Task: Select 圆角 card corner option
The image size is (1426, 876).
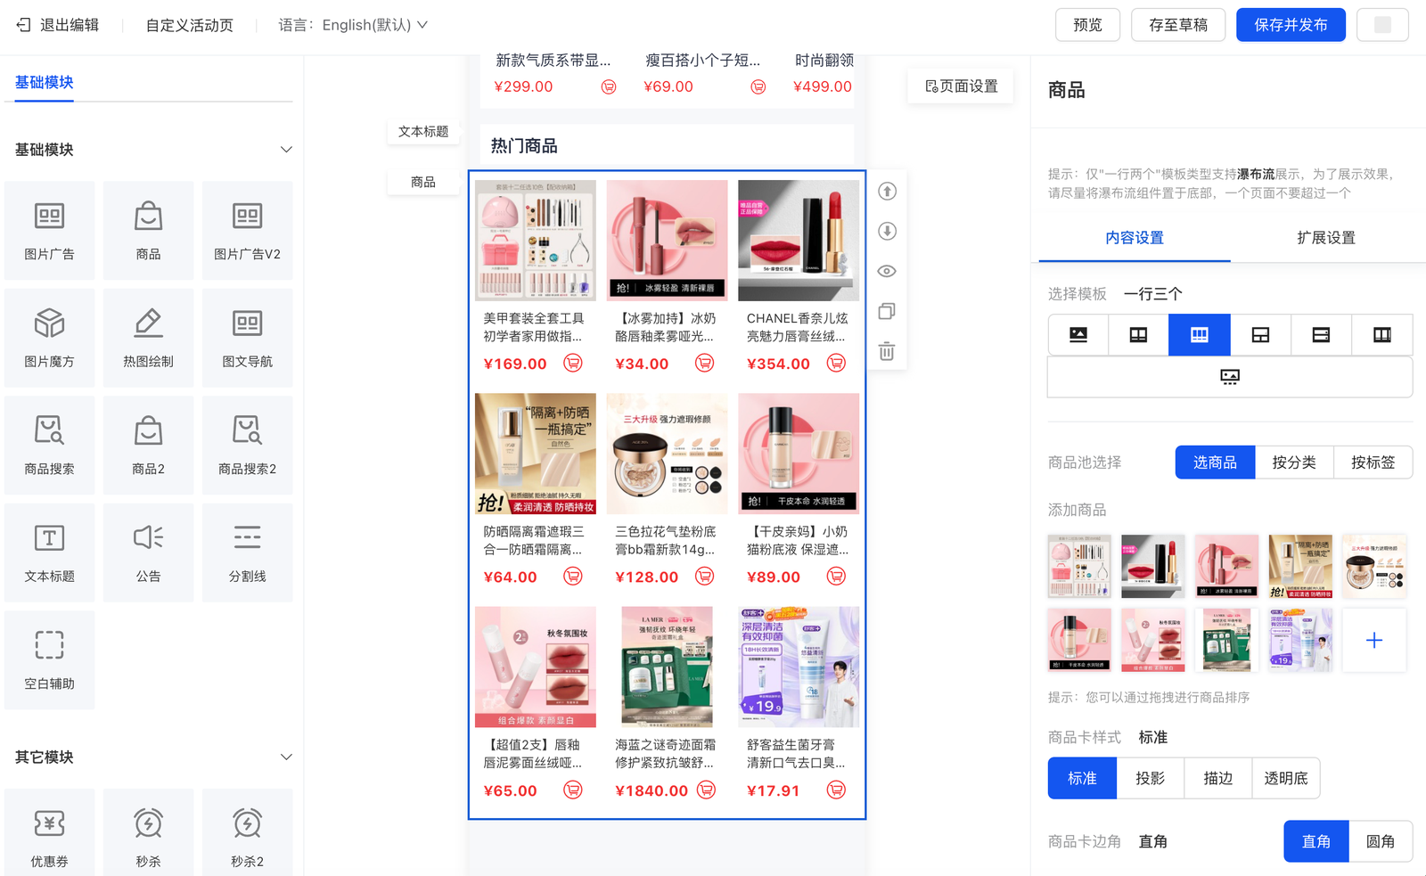Action: click(1380, 841)
